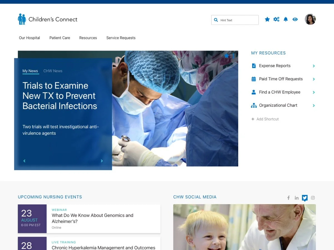
Task: Open the Service Requests menu
Action: tap(121, 38)
